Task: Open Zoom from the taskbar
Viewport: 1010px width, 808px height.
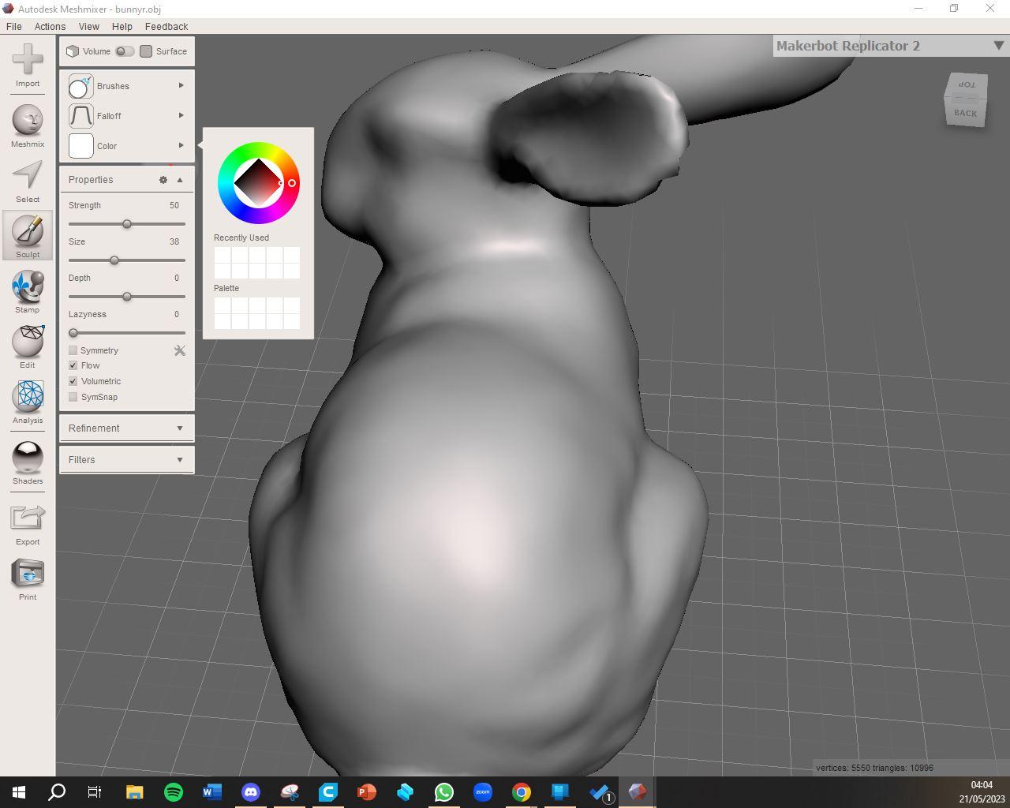Action: click(x=483, y=792)
